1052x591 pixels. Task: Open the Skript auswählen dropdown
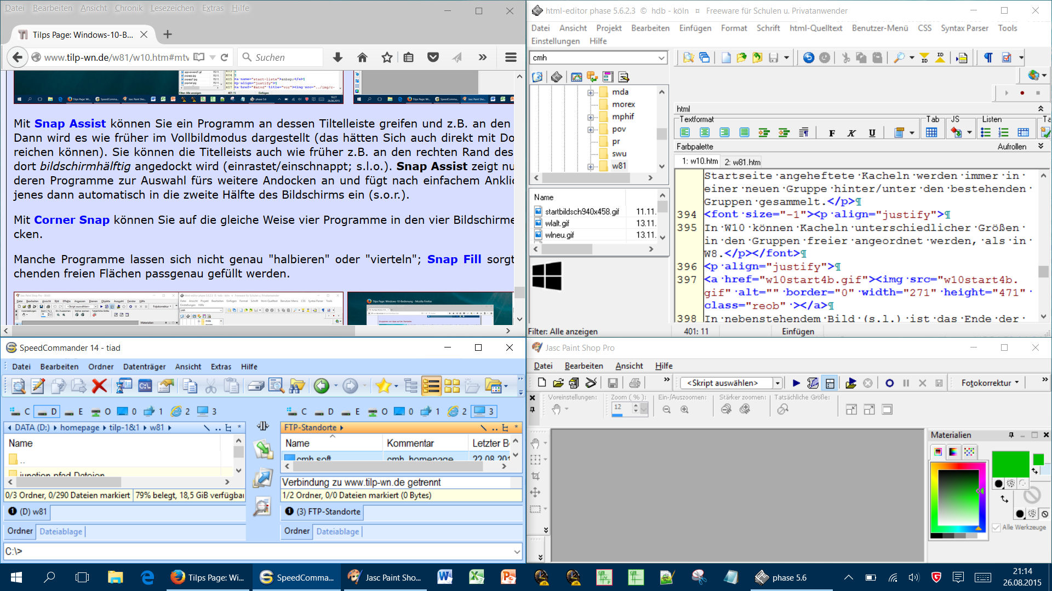click(x=777, y=383)
